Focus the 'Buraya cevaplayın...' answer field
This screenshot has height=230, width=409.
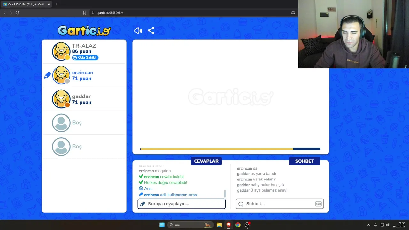(181, 204)
